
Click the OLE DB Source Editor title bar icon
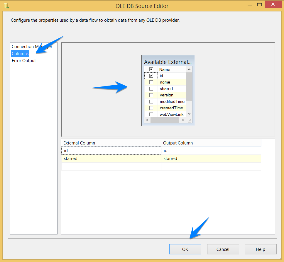point(6,6)
